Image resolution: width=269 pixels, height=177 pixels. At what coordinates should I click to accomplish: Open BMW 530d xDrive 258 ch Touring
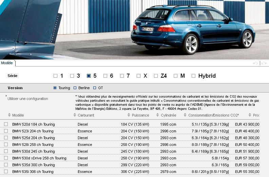pos(39,158)
